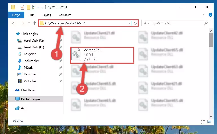Image resolution: width=217 pixels, height=134 pixels.
Task: Open Resimler folder in sidebar
Action: [30, 74]
